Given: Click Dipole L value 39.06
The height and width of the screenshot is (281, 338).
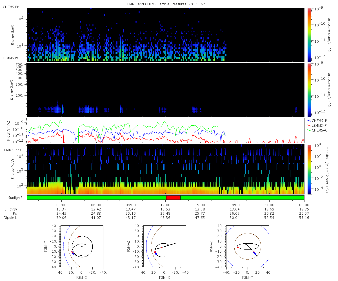Looking at the screenshot, I should (61, 218).
